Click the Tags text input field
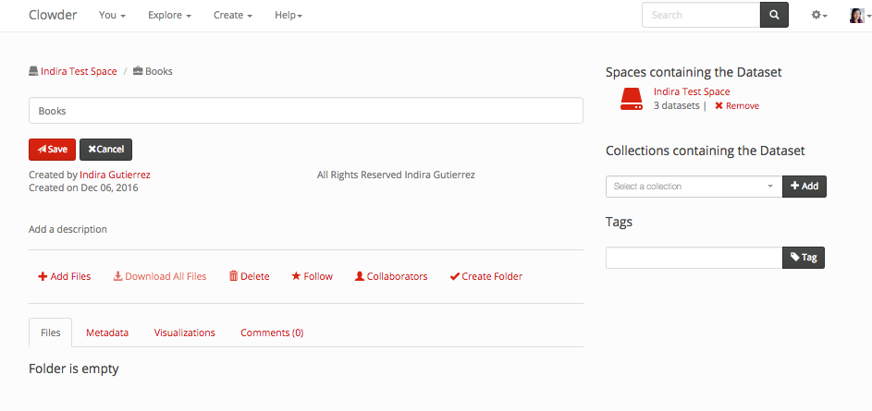The image size is (872, 411). click(x=694, y=258)
